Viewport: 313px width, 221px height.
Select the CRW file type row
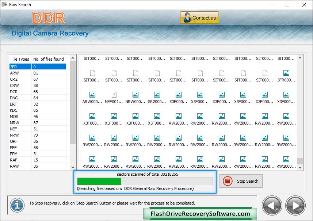point(38,85)
